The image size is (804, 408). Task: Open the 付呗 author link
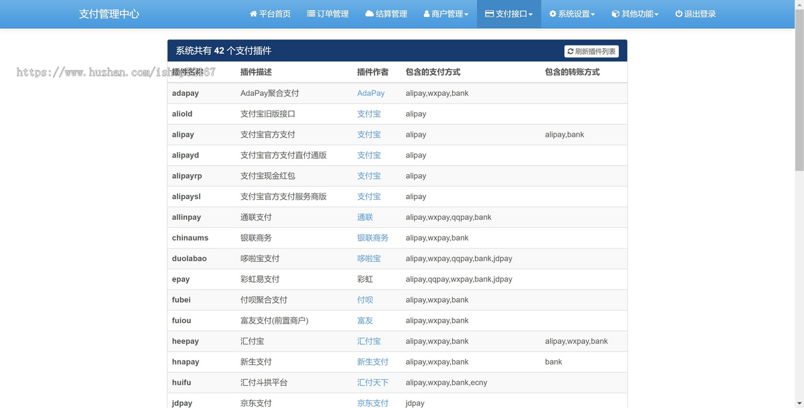[x=365, y=300]
